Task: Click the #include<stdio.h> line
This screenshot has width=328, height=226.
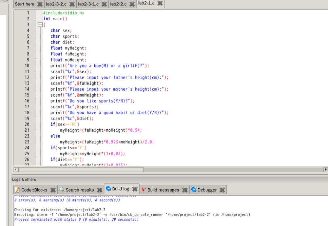Action: (64, 13)
